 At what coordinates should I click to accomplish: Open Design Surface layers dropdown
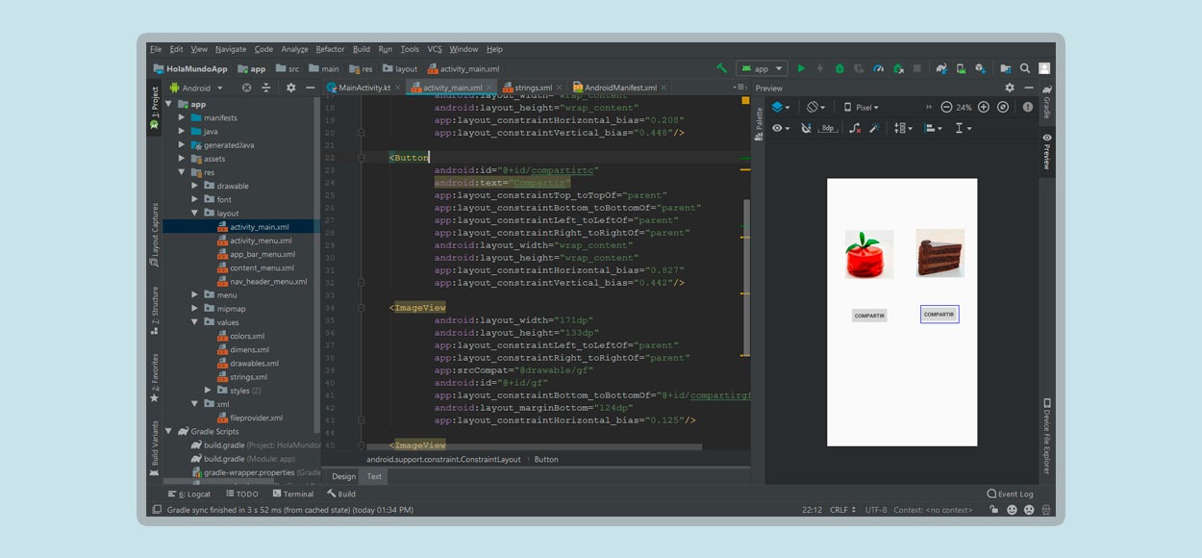(781, 107)
